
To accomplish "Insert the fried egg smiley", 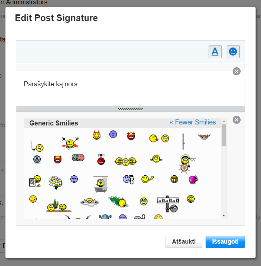I will [x=90, y=201].
